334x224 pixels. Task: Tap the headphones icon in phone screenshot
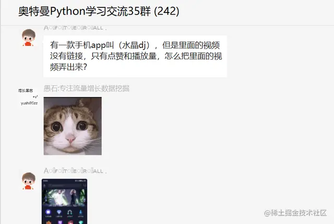(x=69, y=213)
